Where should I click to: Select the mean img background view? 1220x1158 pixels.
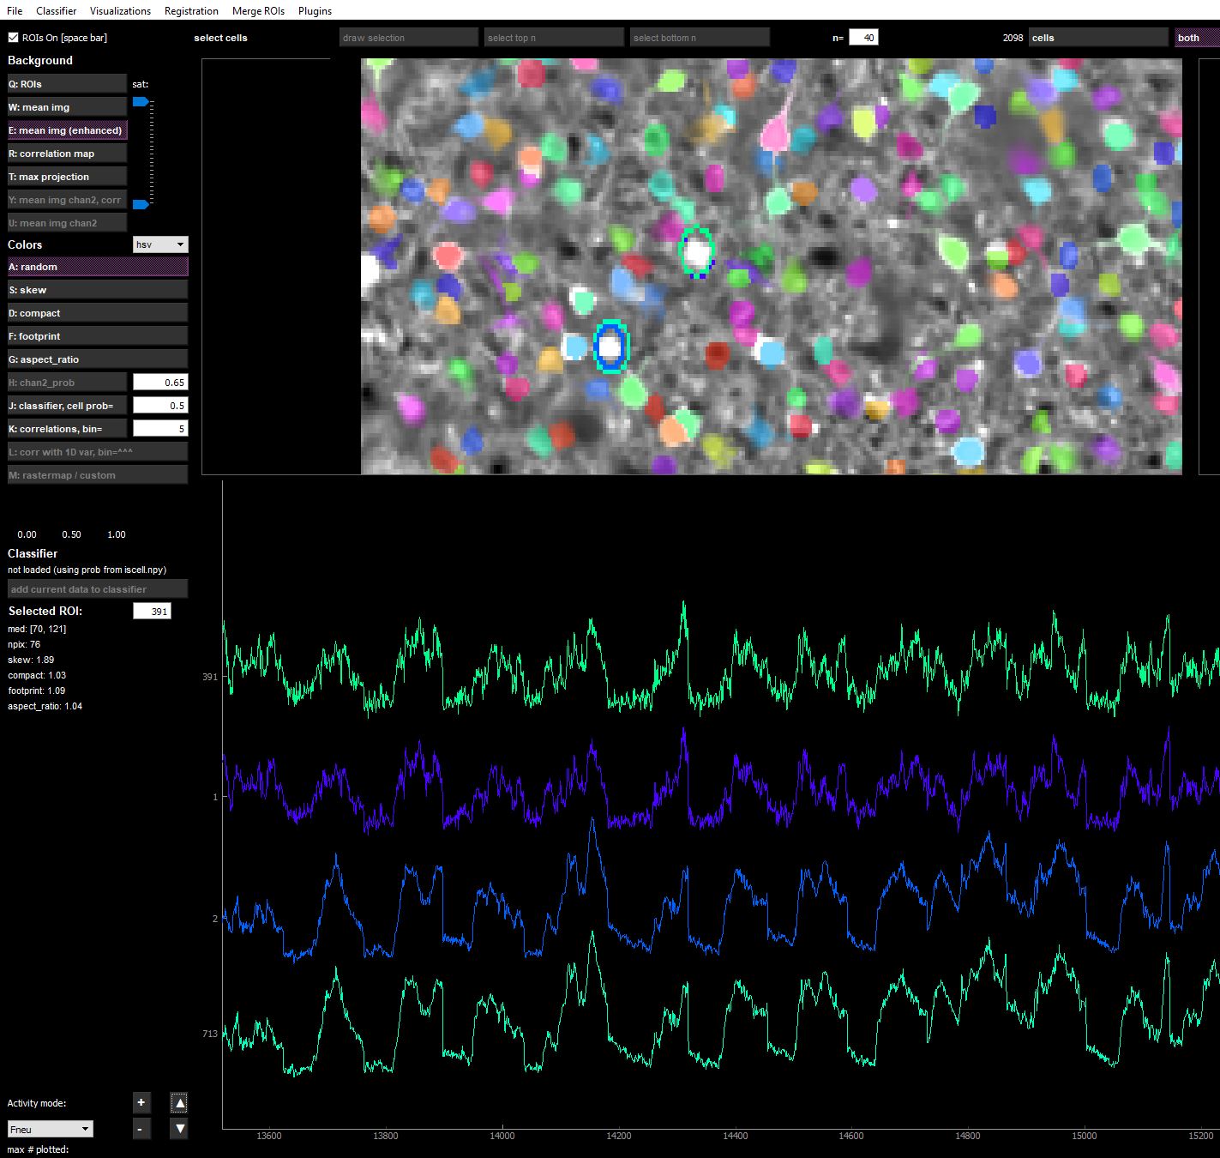coord(66,106)
